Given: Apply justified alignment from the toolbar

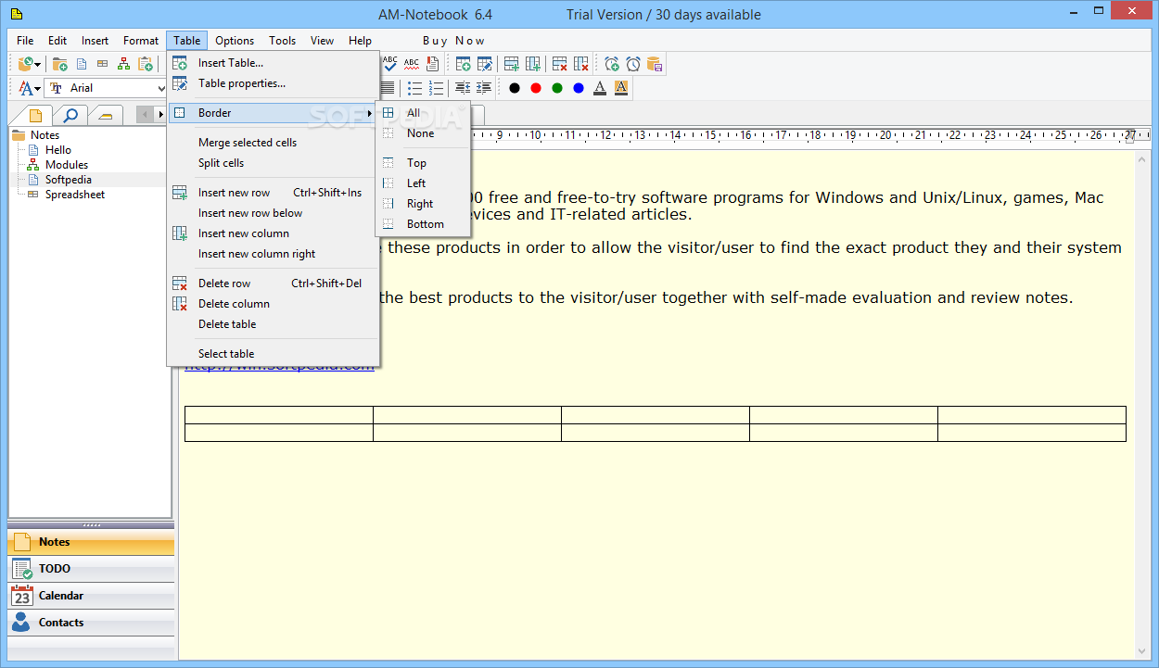Looking at the screenshot, I should (388, 88).
